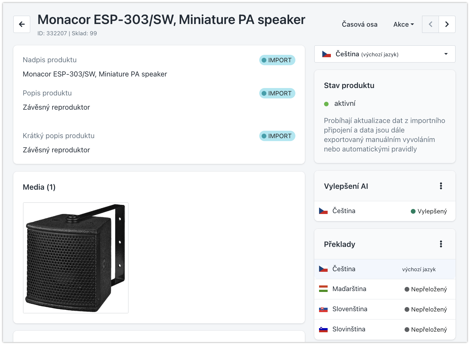Go to the next product chevron
Screen dimensions: 470x345
click(447, 24)
